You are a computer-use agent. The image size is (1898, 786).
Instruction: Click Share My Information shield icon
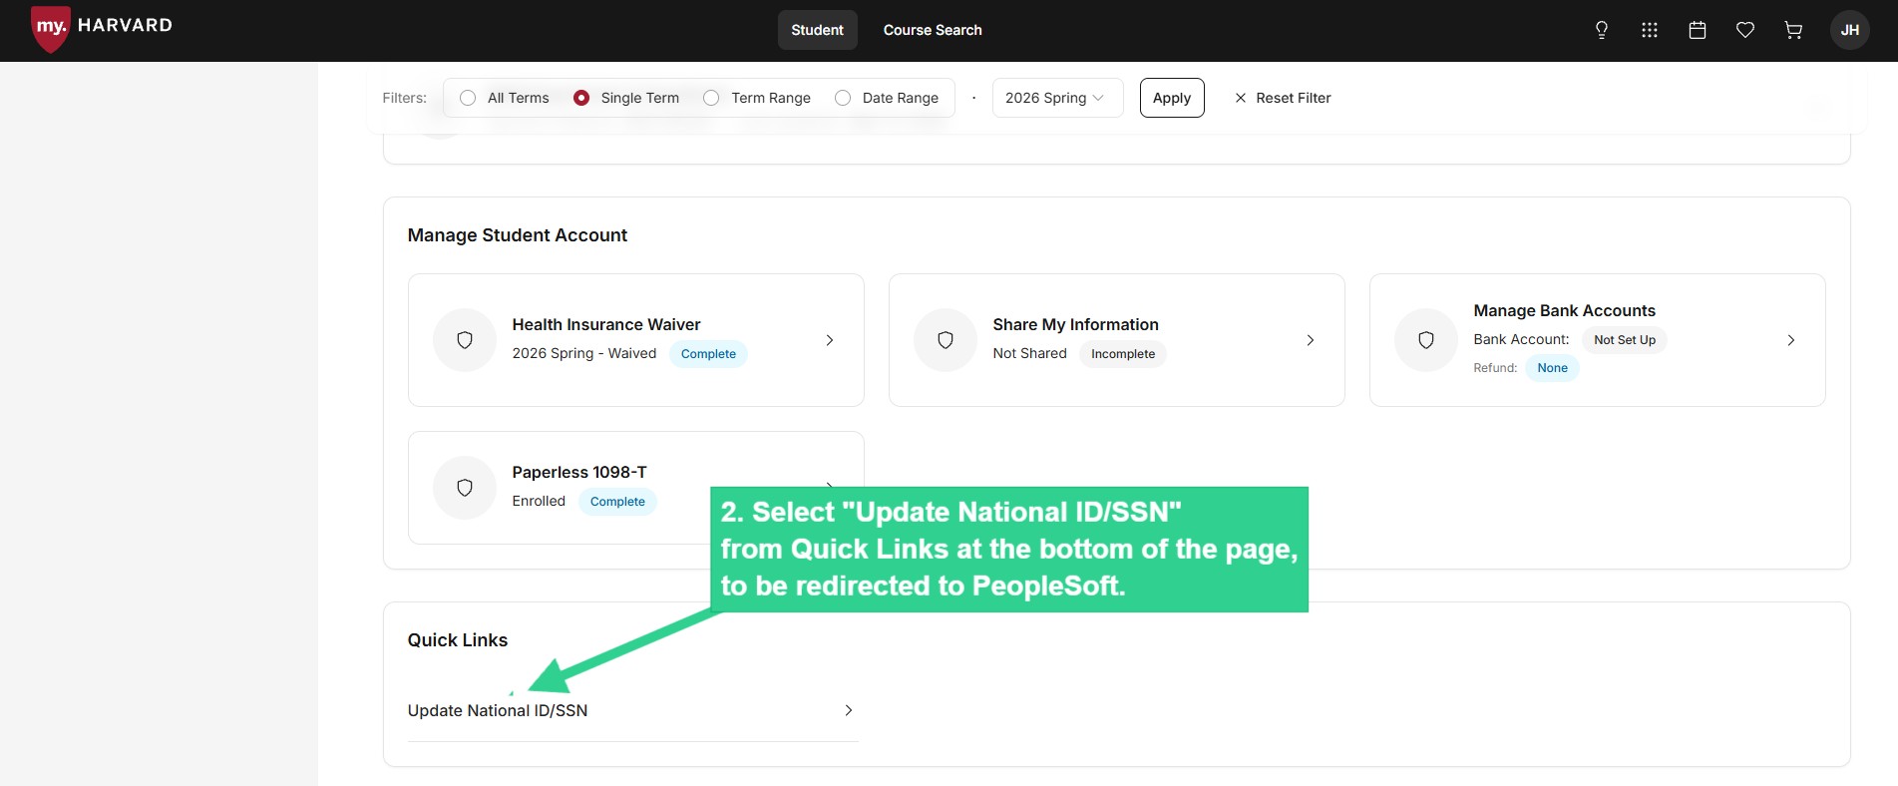pos(946,340)
